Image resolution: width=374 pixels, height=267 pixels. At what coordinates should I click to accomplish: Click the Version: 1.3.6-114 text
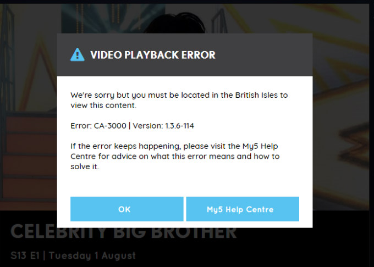point(163,126)
